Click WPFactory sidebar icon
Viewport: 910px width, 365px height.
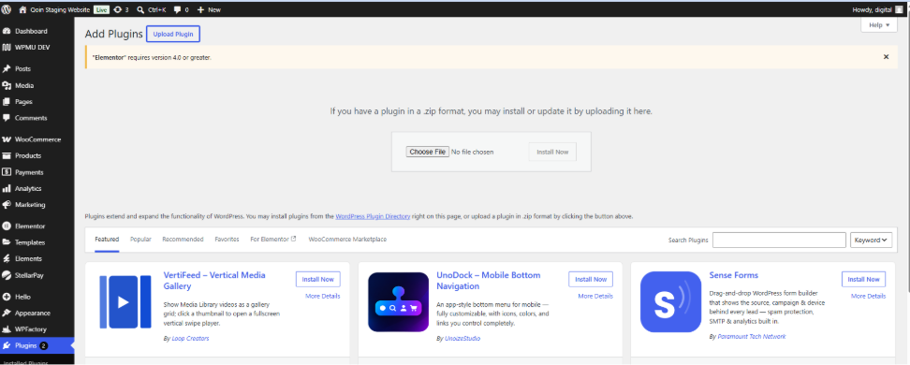click(7, 329)
